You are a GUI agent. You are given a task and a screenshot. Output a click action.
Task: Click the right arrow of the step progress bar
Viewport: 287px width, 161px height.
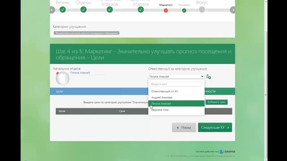click(233, 10)
